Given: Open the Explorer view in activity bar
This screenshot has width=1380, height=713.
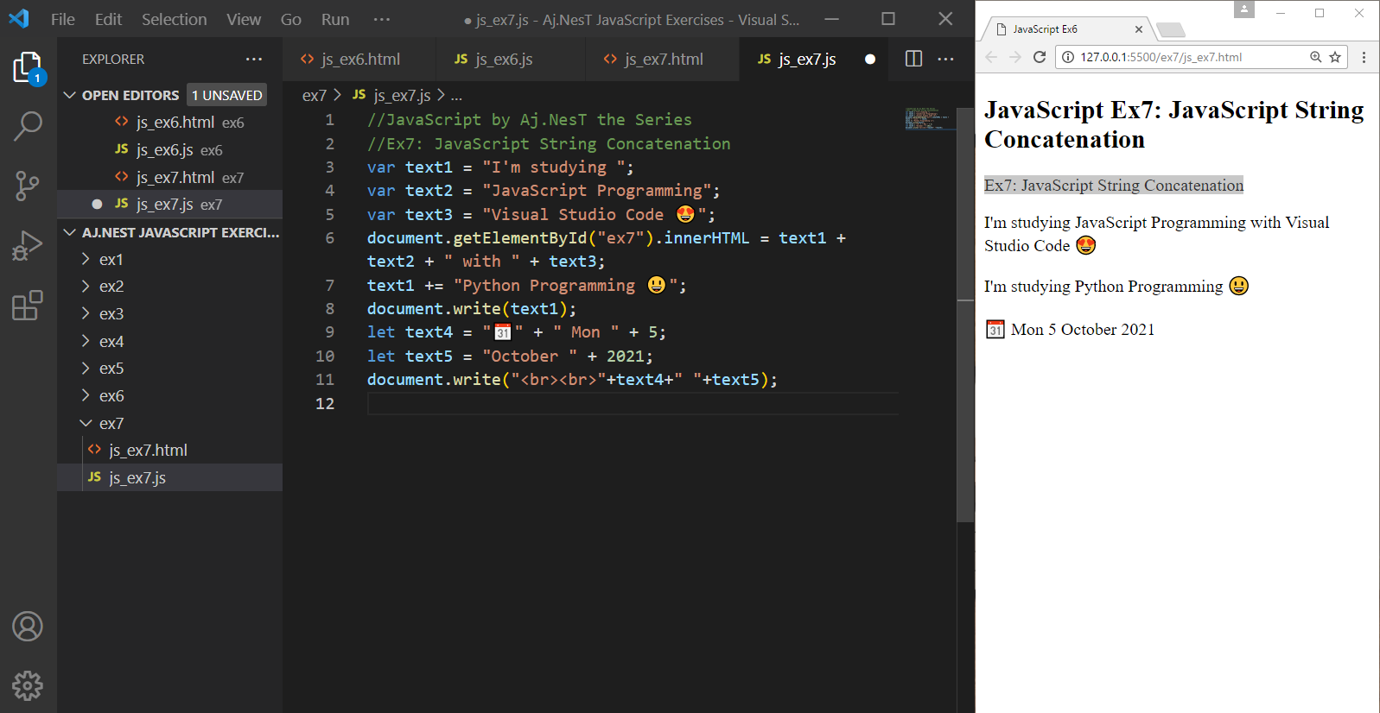Looking at the screenshot, I should pos(28,67).
